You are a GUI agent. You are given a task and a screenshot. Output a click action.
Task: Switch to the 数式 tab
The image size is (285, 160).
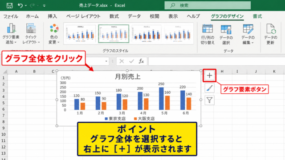pos(114,16)
